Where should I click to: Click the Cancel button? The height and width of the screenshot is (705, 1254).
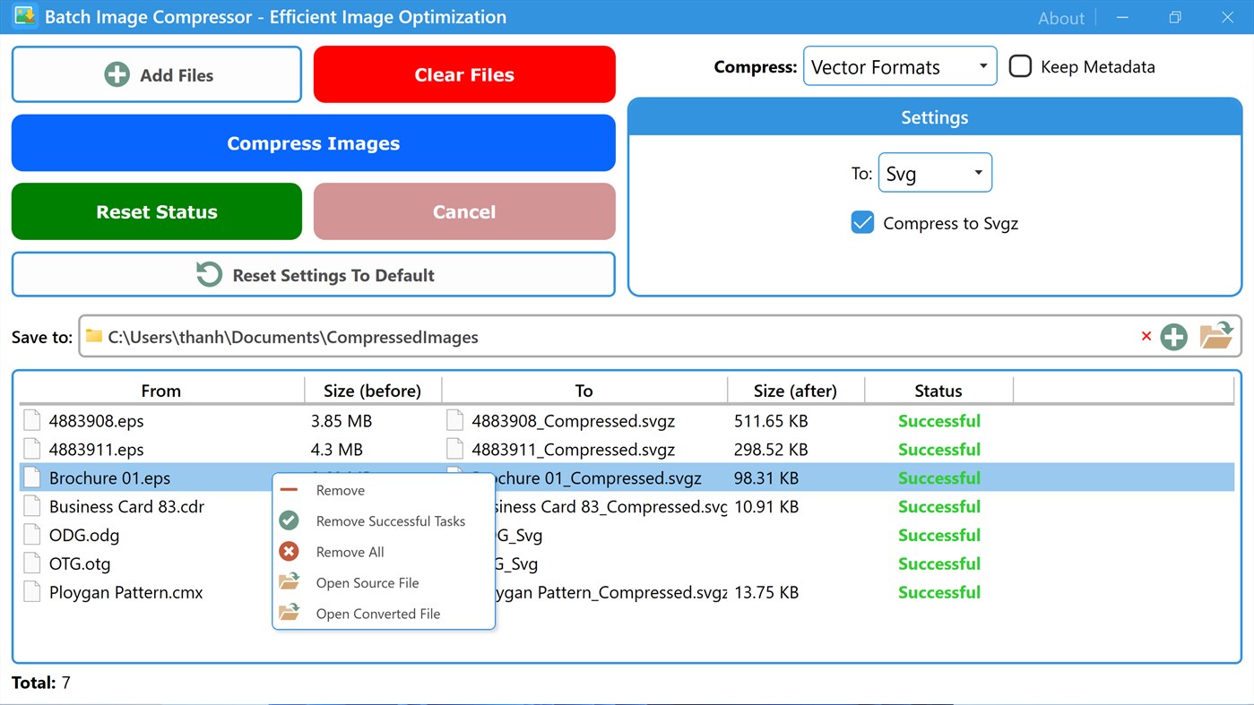point(464,211)
